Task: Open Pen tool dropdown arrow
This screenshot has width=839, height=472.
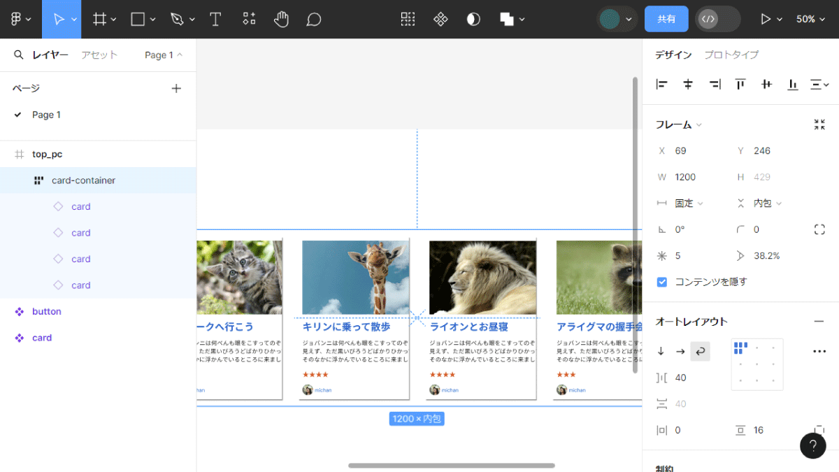Action: point(192,20)
